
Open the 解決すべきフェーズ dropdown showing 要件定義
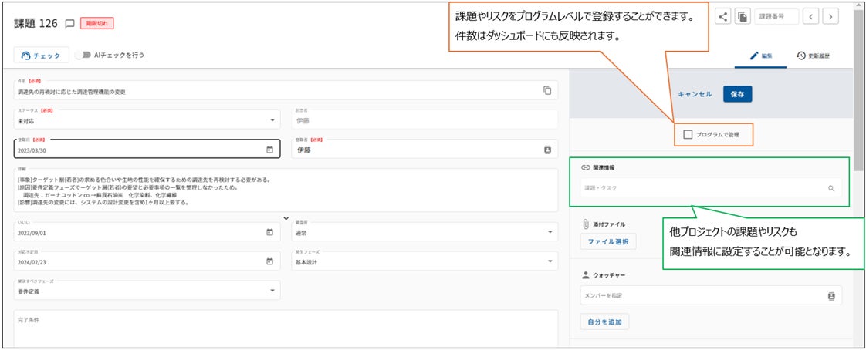tap(272, 291)
